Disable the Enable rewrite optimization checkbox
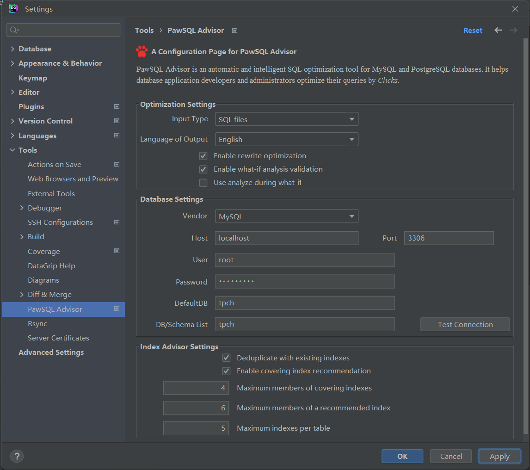Image resolution: width=530 pixels, height=470 pixels. (203, 156)
